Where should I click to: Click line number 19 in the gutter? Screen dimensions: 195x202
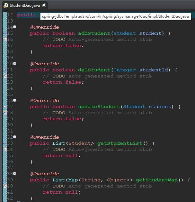click(10, 58)
